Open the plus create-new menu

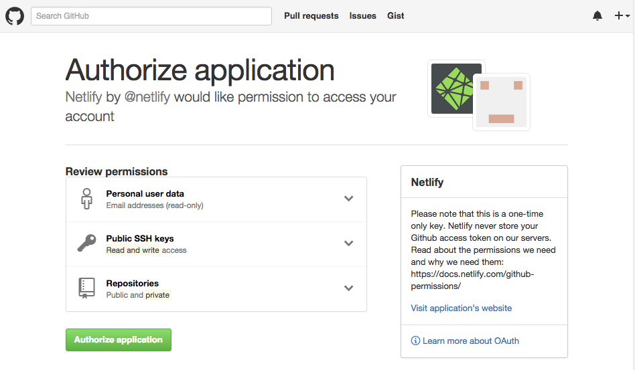tap(622, 16)
